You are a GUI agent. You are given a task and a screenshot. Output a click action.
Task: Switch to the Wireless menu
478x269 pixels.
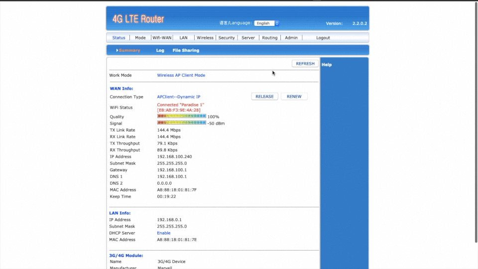click(x=205, y=38)
